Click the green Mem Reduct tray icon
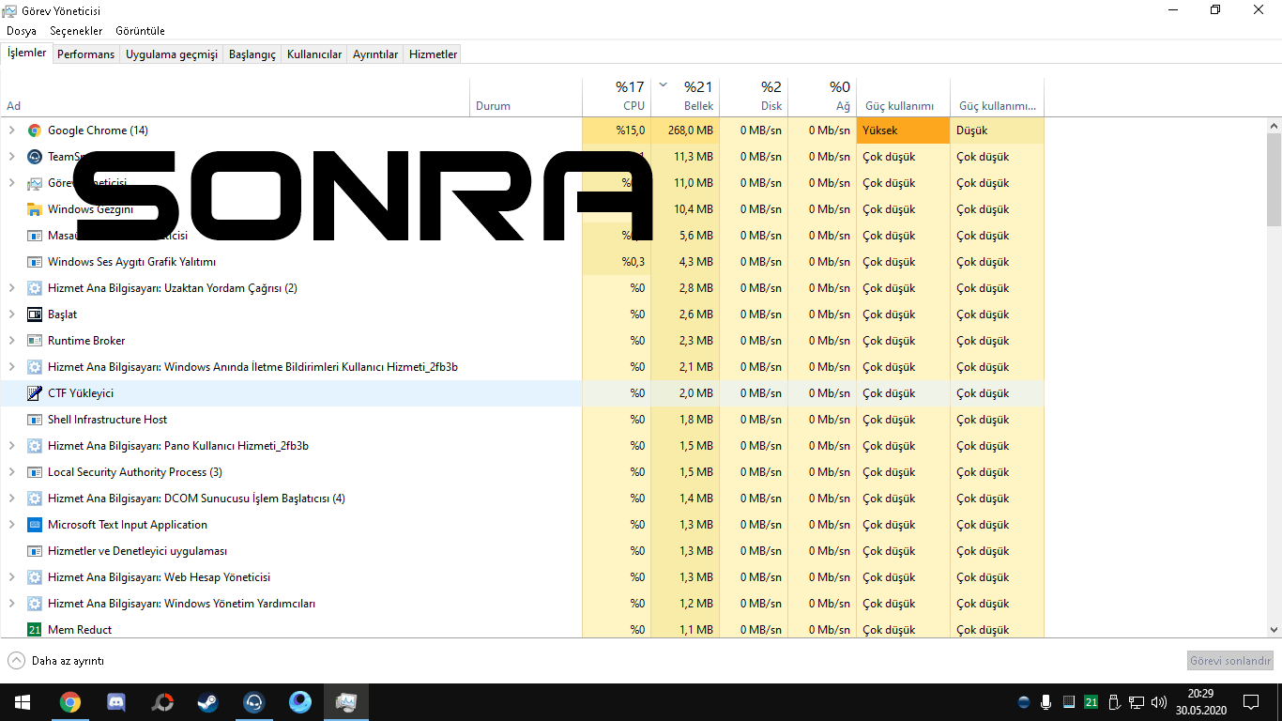This screenshot has height=721, width=1282. point(1091,701)
